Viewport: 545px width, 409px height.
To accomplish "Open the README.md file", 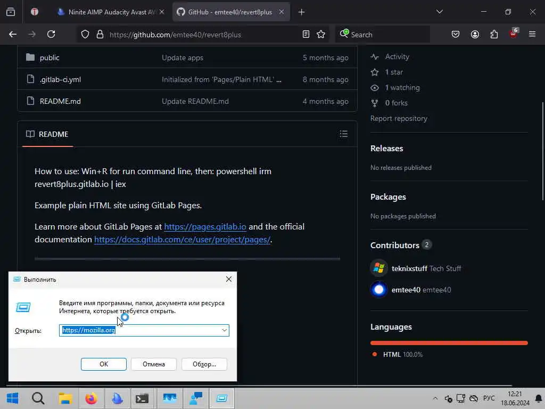I will 60,101.
